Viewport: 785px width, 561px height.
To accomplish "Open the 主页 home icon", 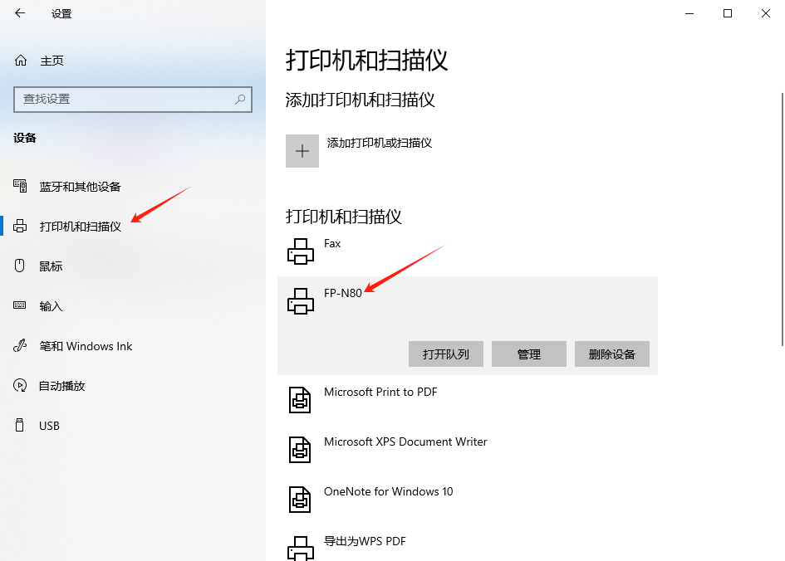I will (21, 61).
